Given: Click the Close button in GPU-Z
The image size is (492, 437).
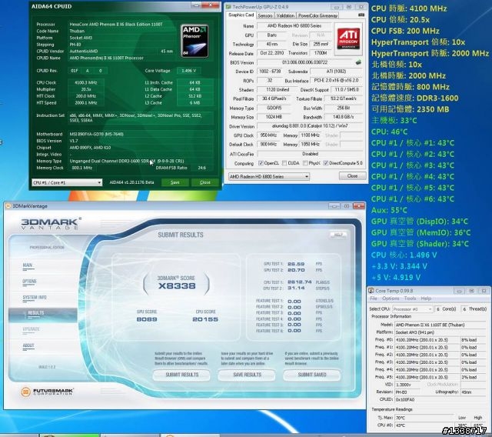Looking at the screenshot, I should coord(352,176).
